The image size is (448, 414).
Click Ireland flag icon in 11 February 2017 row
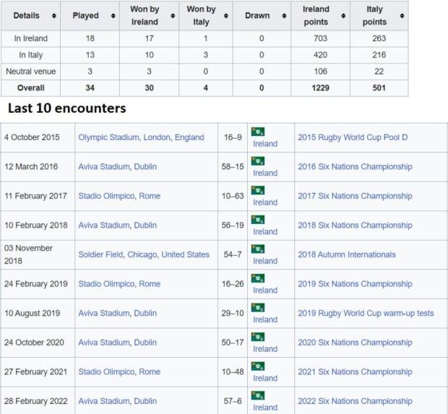coord(258,190)
